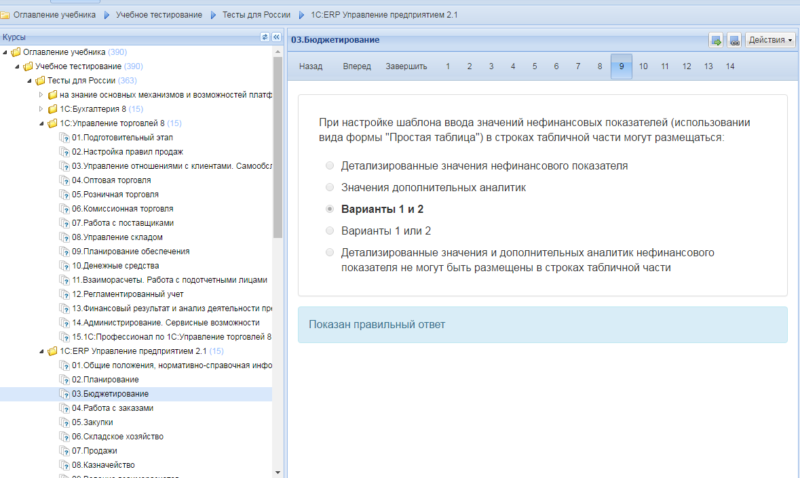Click the test icon next to 08.Управление складом
Screen dimensions: 800x478
coord(64,237)
